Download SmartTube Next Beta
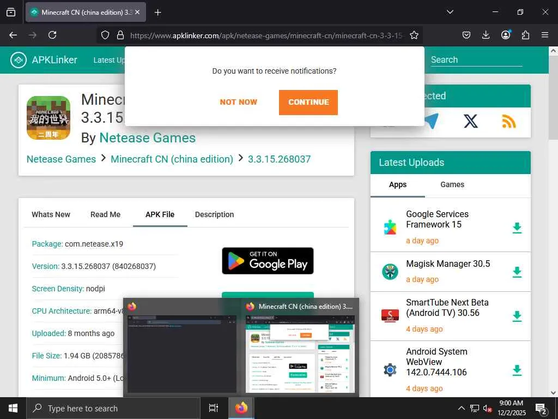The height and width of the screenshot is (419, 558). (x=517, y=316)
